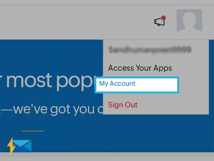Click the blurred username at menu top
Viewport: 214px width, 161px height.
tap(150, 50)
